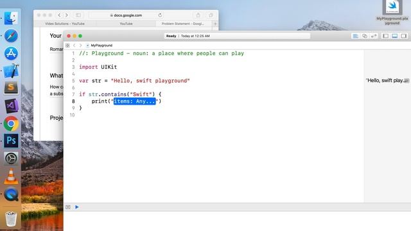Show the version editor in Xcode toolbar
The width and height of the screenshot is (411, 231).
[374, 36]
